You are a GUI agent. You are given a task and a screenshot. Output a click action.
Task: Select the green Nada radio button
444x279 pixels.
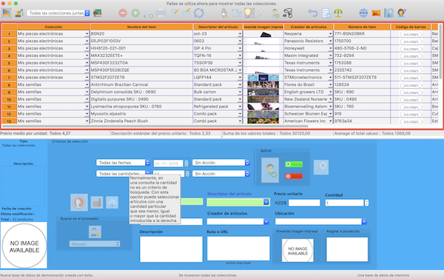294,164
